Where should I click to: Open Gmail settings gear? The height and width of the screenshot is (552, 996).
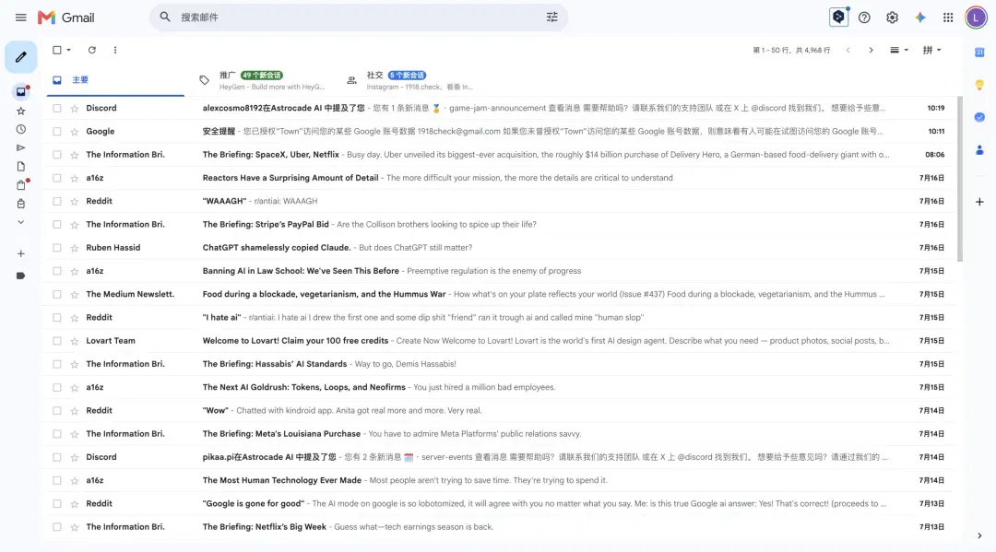click(x=893, y=18)
